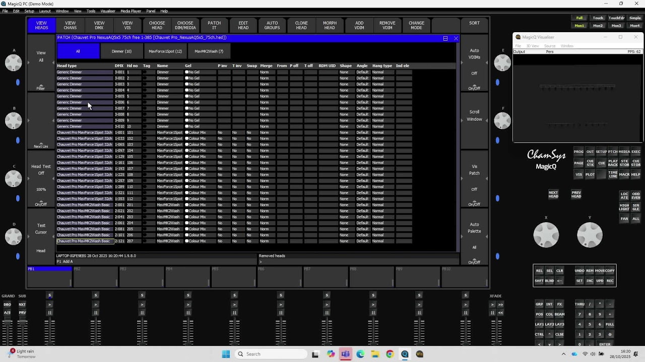This screenshot has height=362, width=645.
Task: Open the Layout menu
Action: click(x=45, y=11)
